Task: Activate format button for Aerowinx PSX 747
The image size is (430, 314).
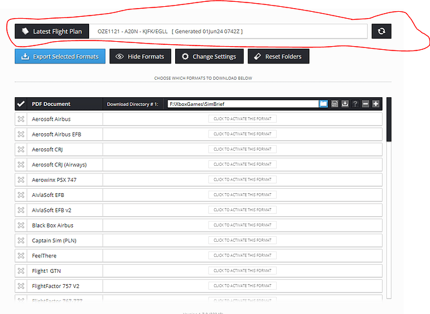Action: [242, 179]
